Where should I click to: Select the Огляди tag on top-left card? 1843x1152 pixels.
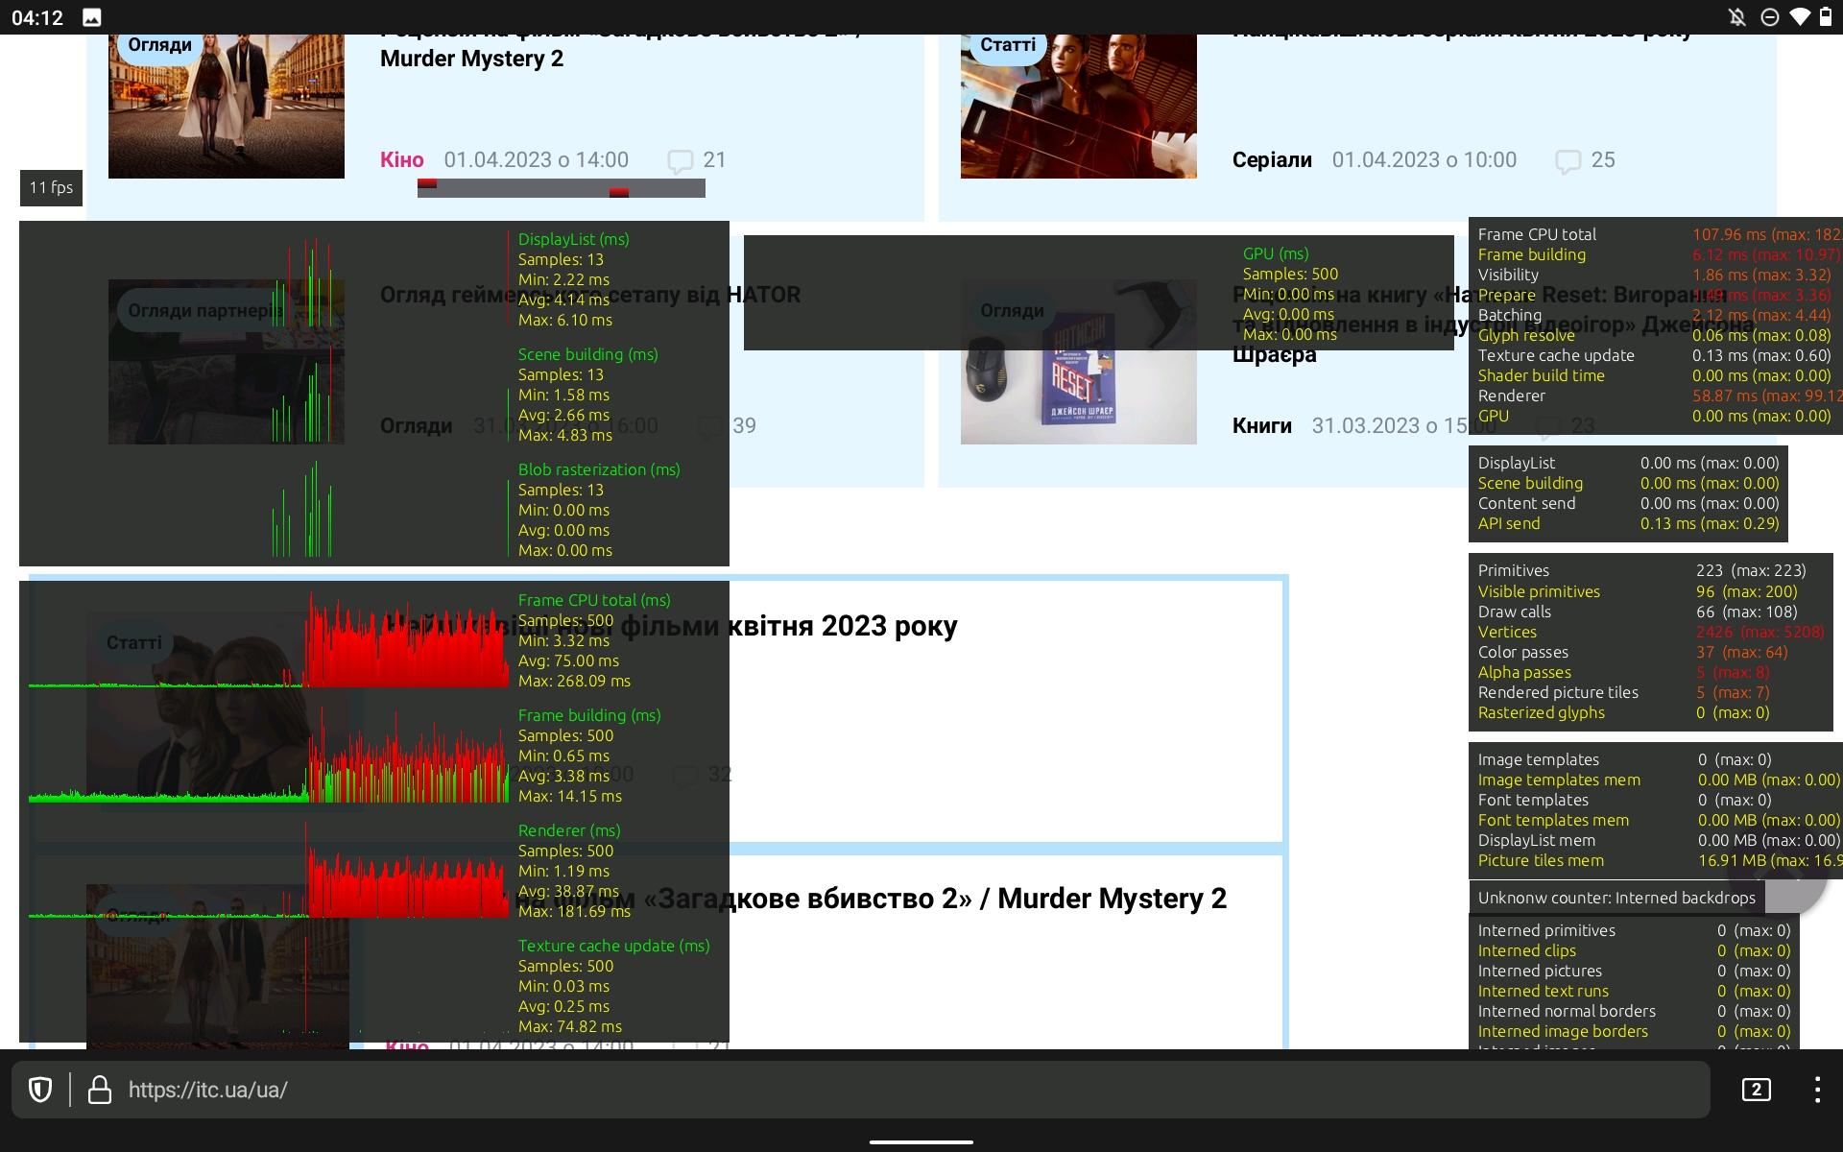point(159,45)
